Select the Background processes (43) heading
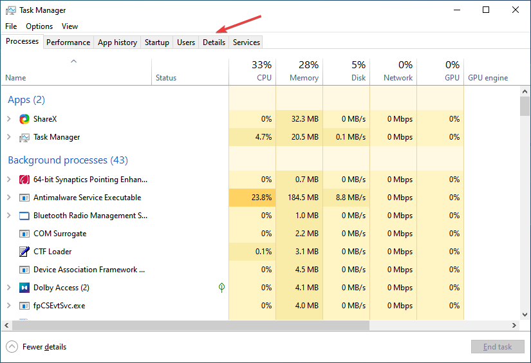 68,160
